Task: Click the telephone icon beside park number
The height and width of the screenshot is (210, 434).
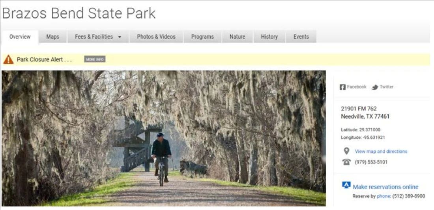Action: click(346, 162)
